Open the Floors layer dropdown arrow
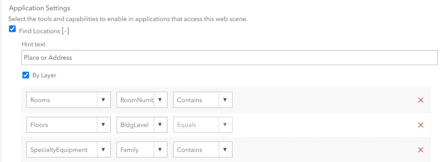The height and width of the screenshot is (162, 441). [103, 125]
